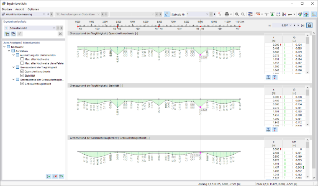Toggle the Ausnutzung der Umhüllenden checkbox
The image size is (318, 186).
point(18,55)
